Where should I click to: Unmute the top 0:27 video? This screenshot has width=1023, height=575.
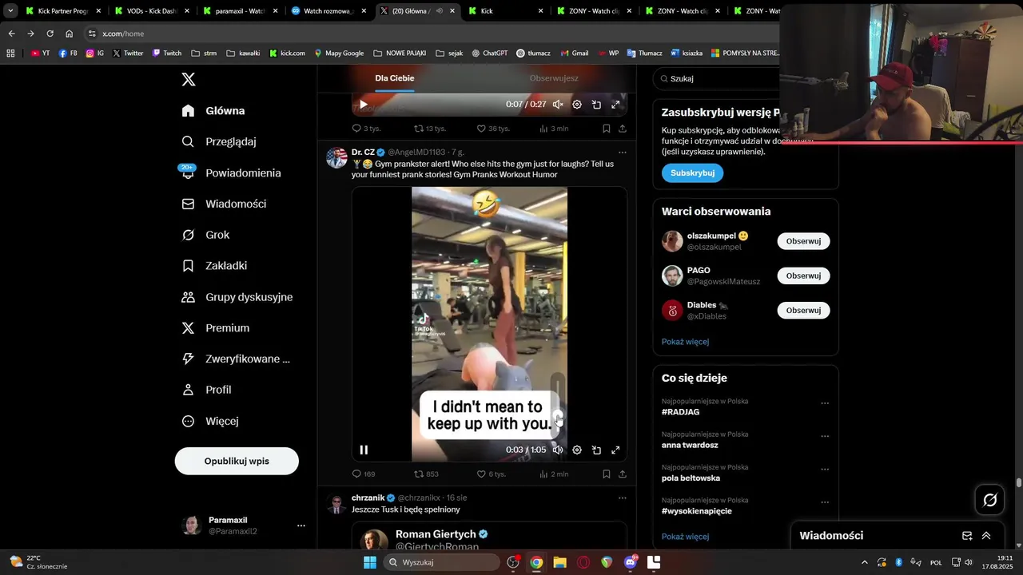tap(558, 104)
